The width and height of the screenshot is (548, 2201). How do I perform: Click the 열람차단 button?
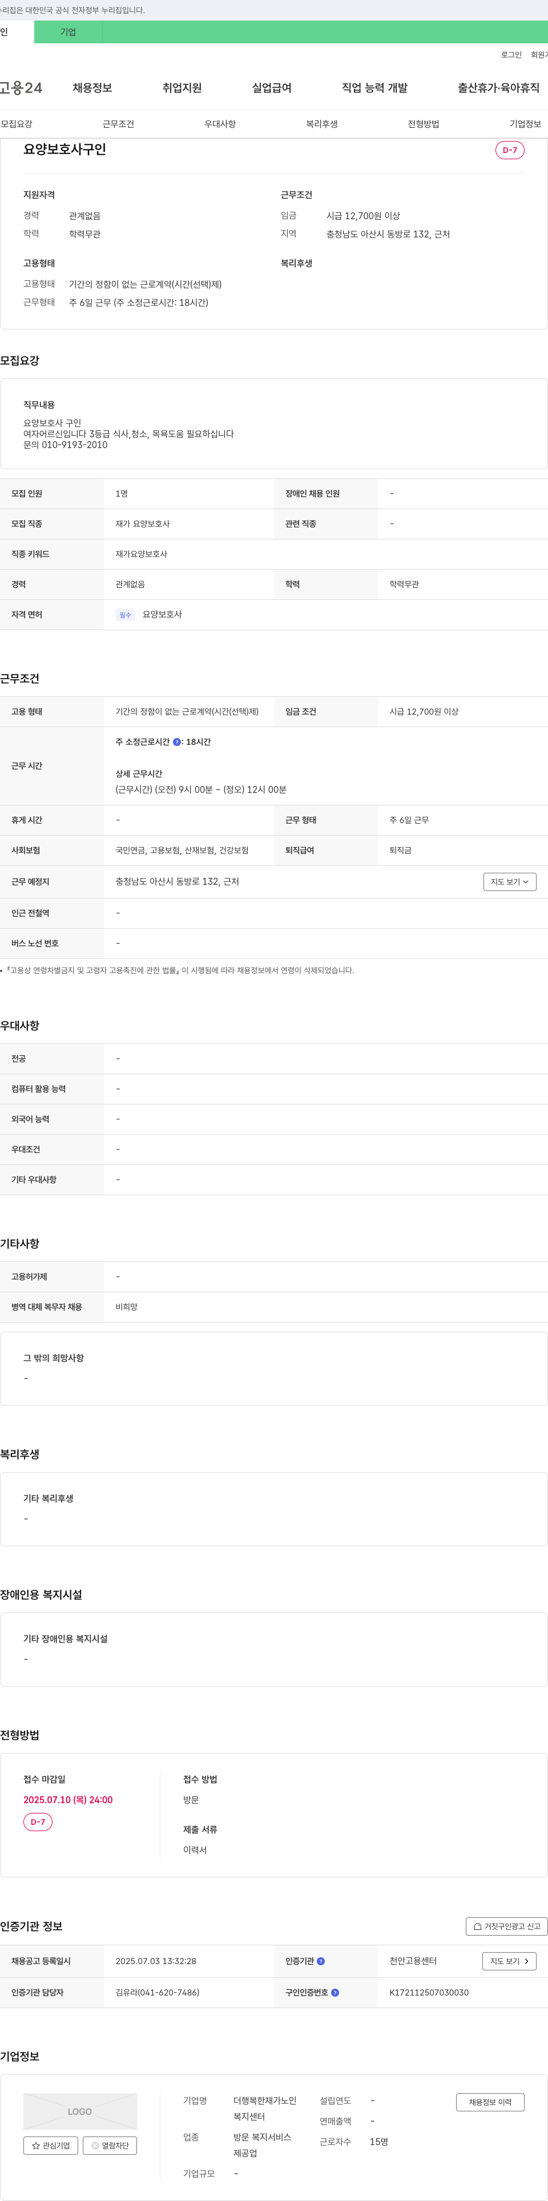tap(110, 2144)
